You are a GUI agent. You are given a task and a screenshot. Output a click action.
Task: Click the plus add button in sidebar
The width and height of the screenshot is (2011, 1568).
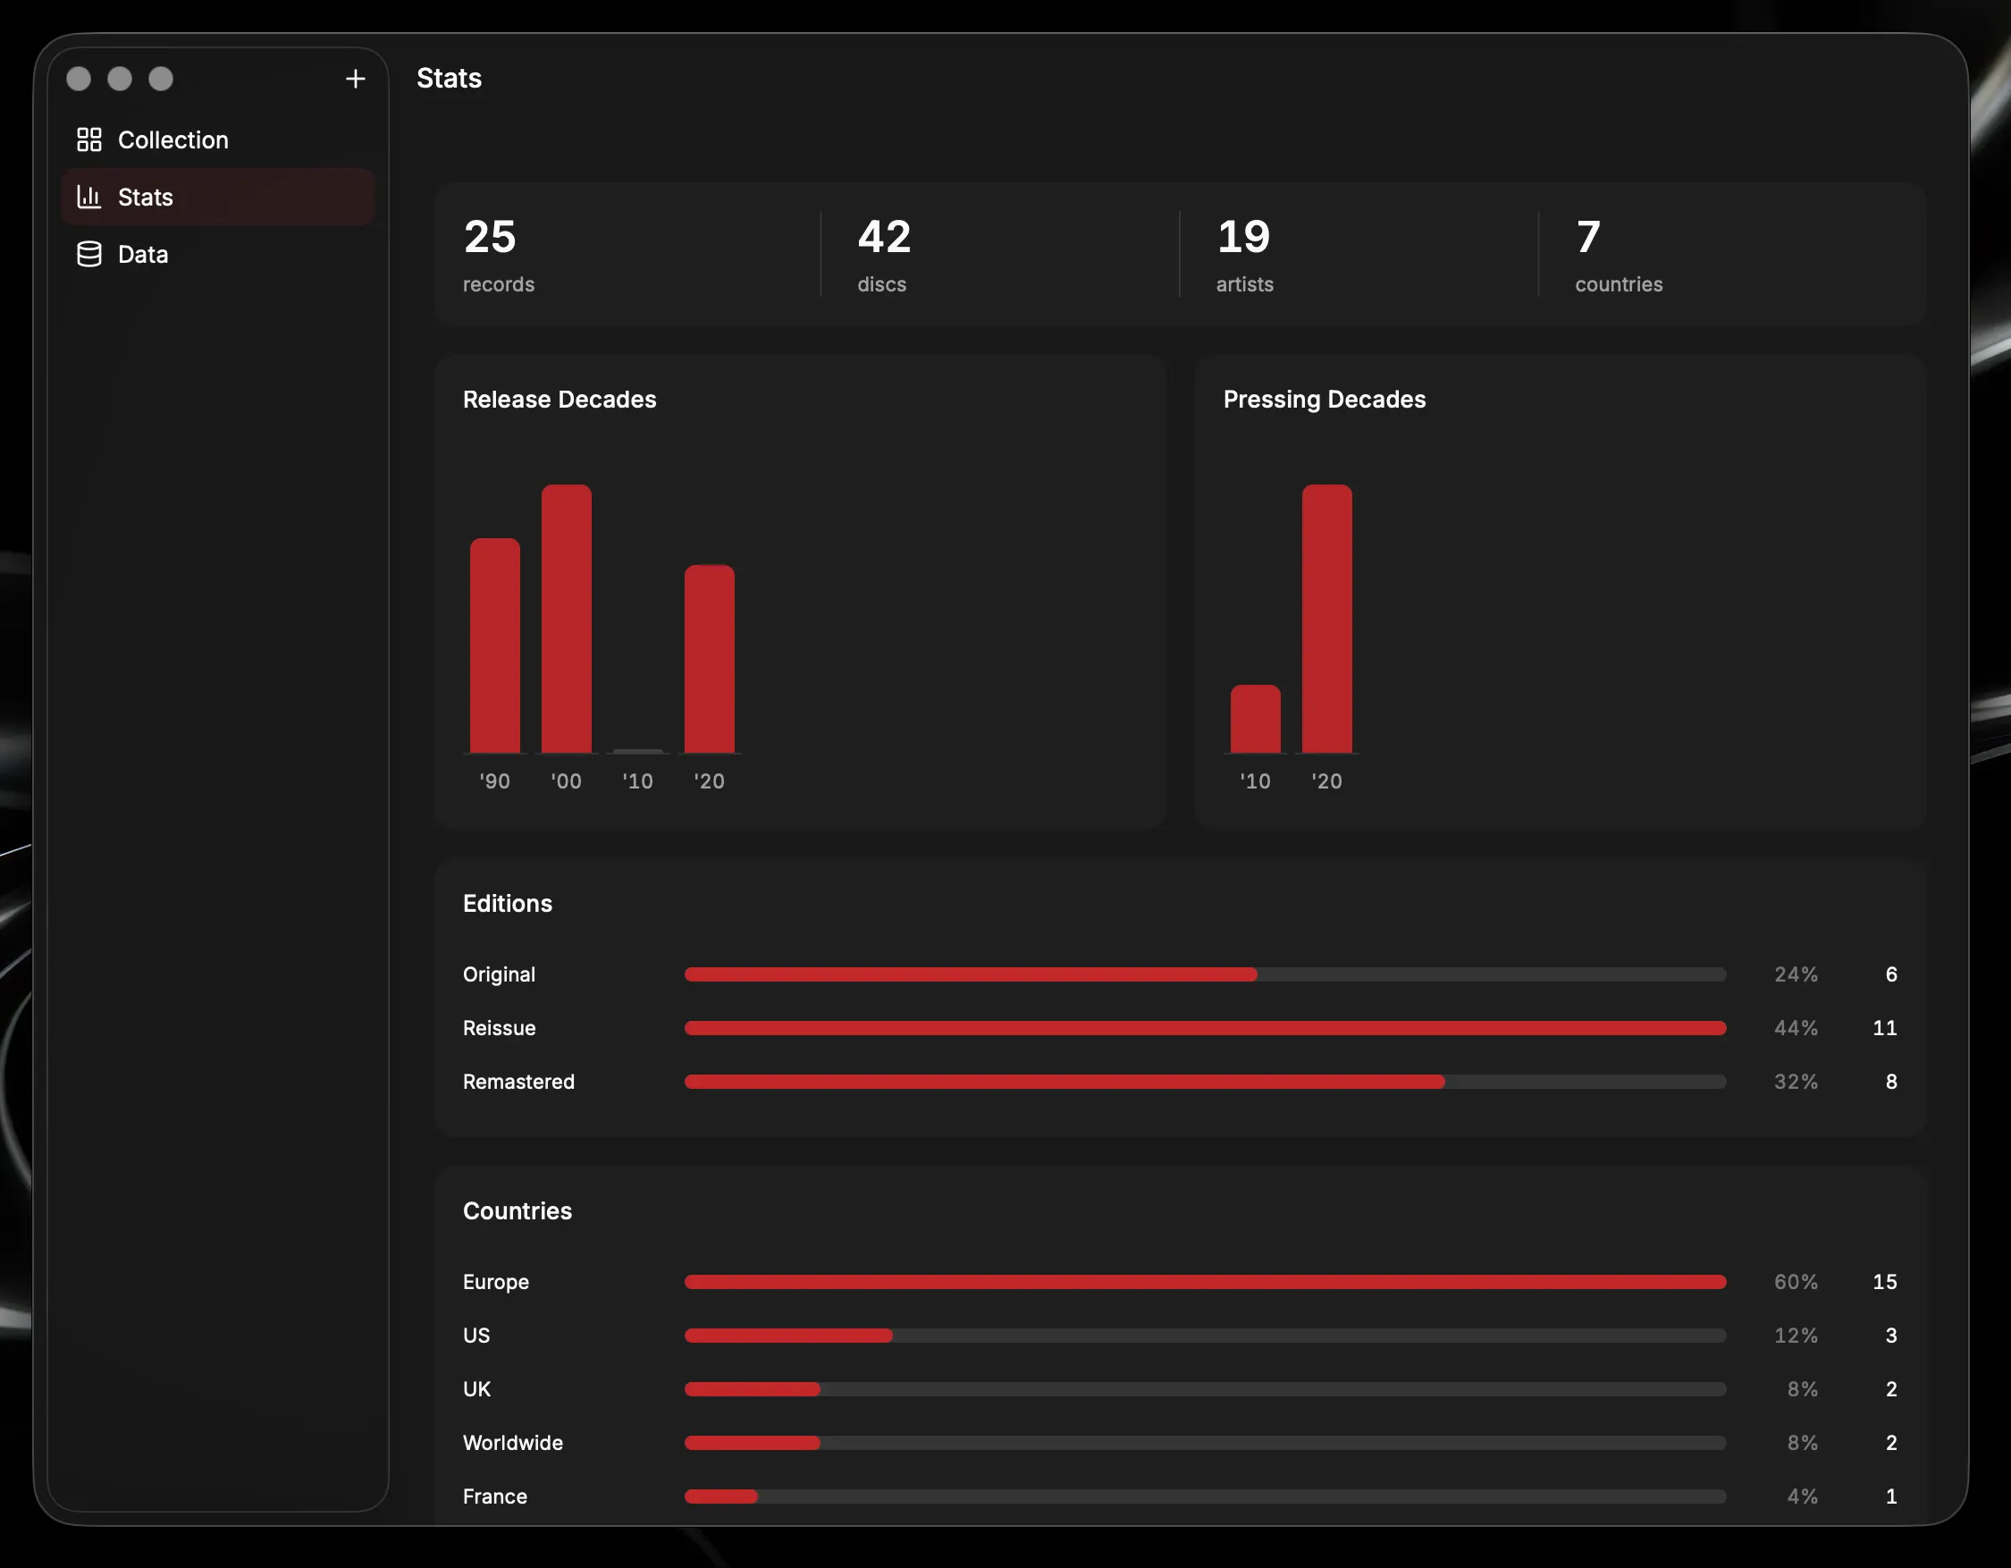pos(356,80)
